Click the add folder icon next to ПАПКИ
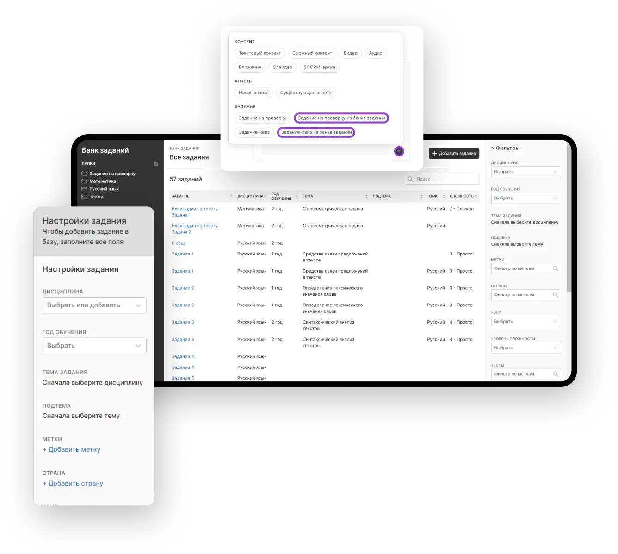The width and height of the screenshot is (618, 554). (x=156, y=164)
